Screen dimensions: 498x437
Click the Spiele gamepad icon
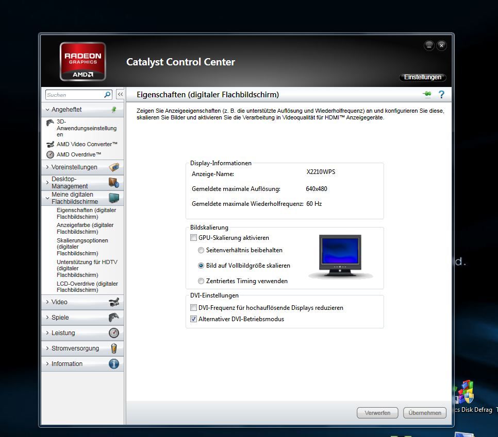pos(114,317)
